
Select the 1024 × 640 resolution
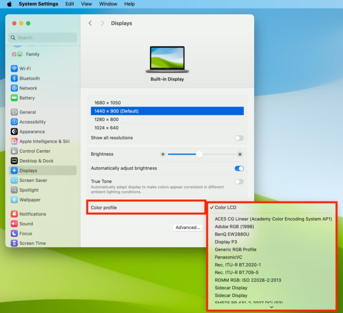point(167,128)
